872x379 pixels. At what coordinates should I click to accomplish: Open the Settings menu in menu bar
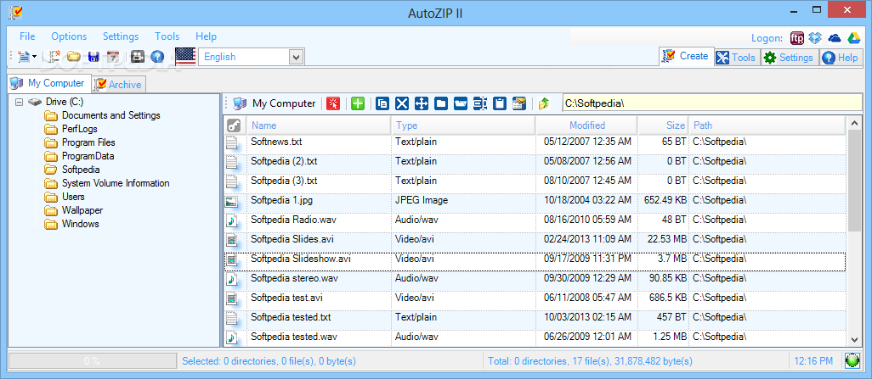[x=121, y=36]
